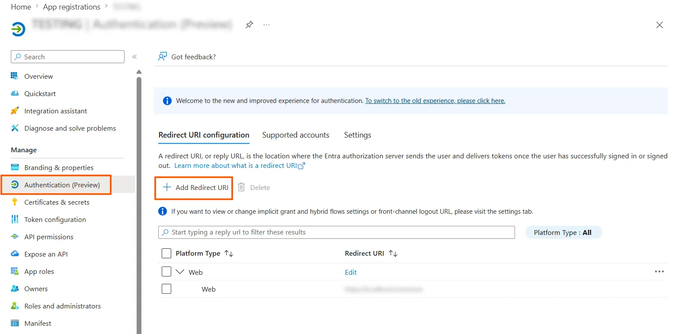Focus the reply url filter field
Image resolution: width=678 pixels, height=334 pixels.
(336, 232)
